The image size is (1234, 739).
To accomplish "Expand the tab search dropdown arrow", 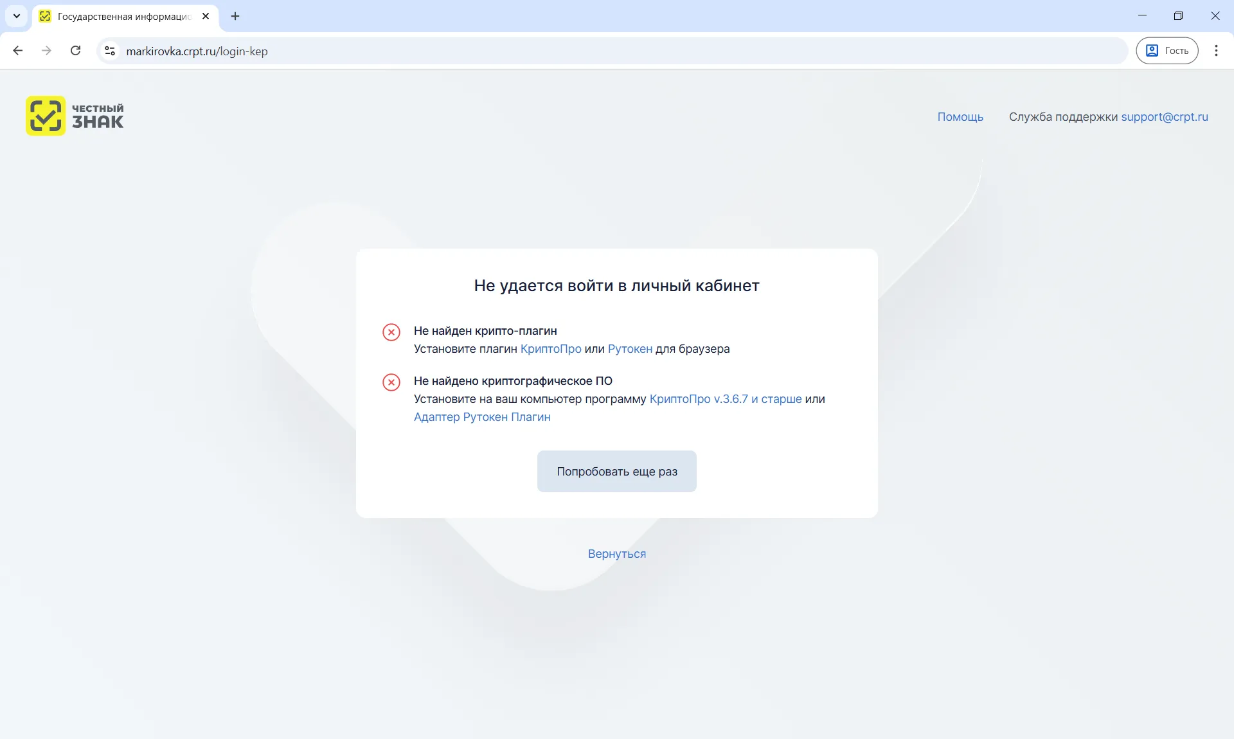I will (17, 16).
